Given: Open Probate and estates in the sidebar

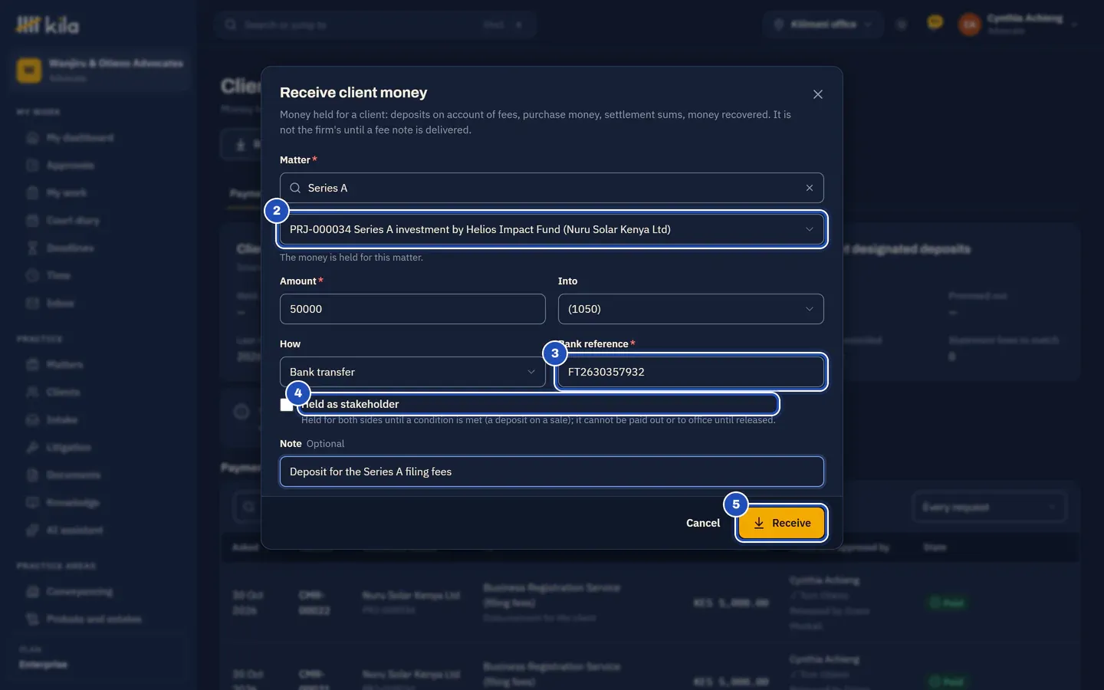Looking at the screenshot, I should 94,619.
